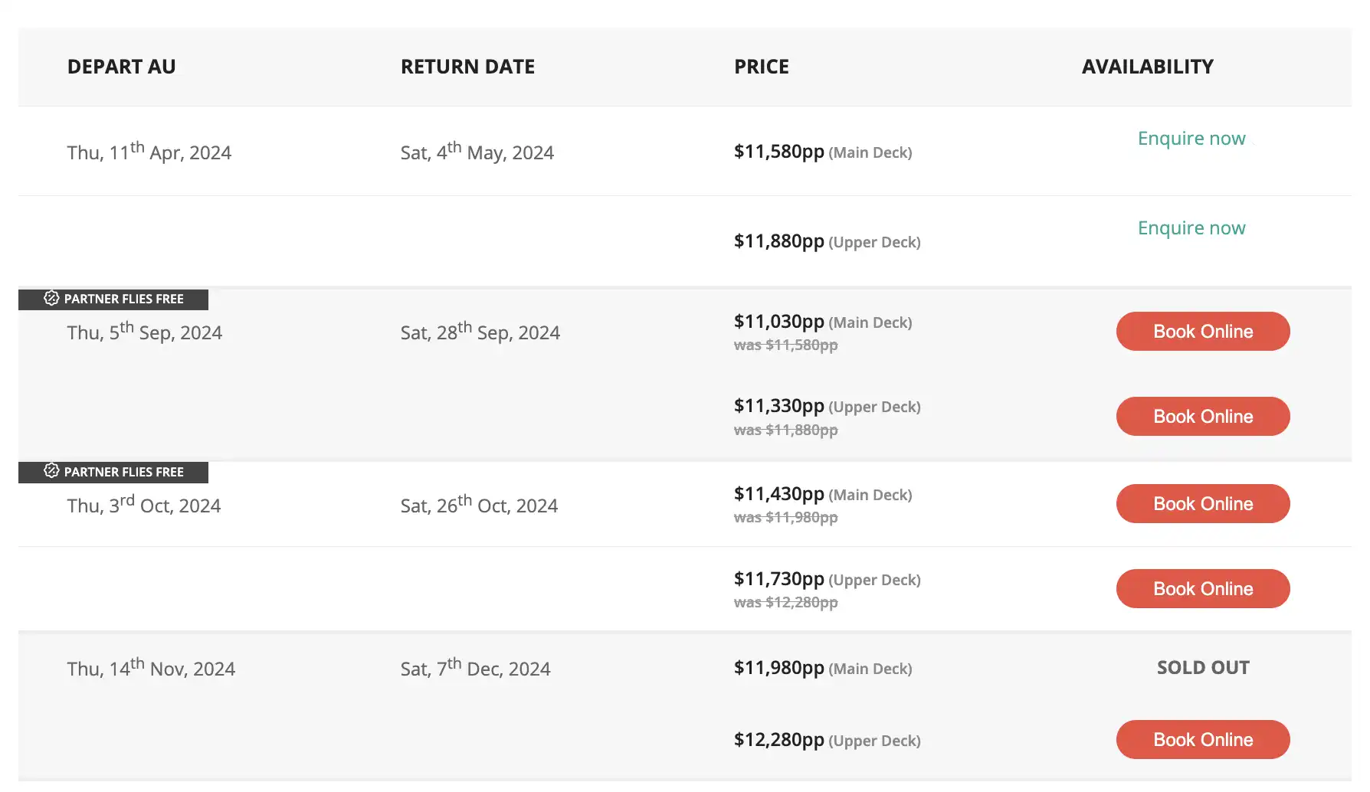Select the Thu, 11th Apr, 2024 departure date
This screenshot has width=1370, height=792.
149,152
